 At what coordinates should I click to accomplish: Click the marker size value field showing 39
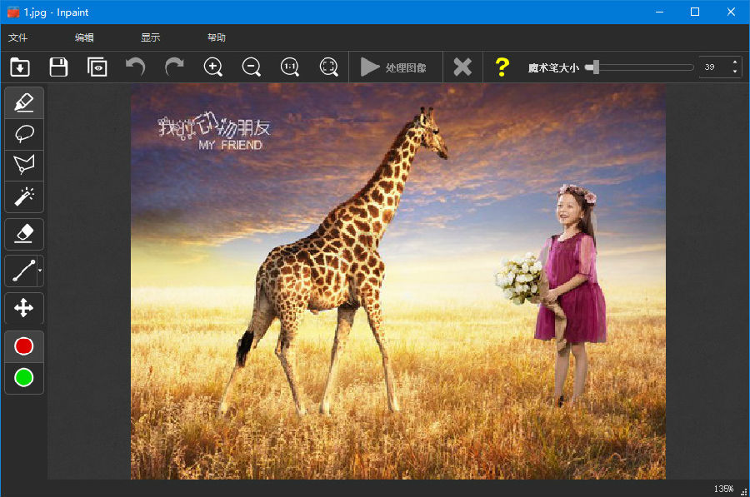(714, 67)
